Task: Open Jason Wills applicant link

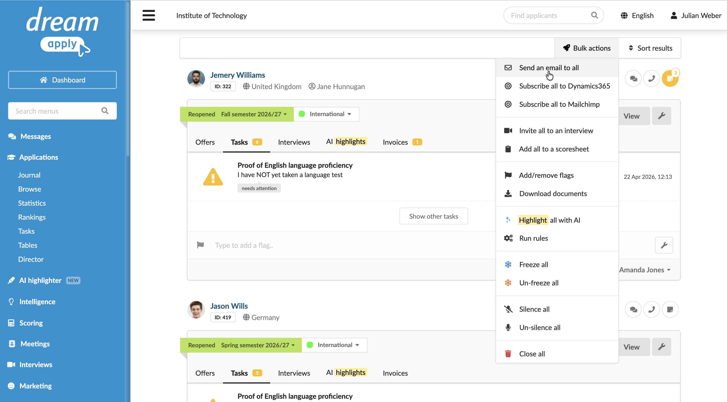Action: (229, 306)
